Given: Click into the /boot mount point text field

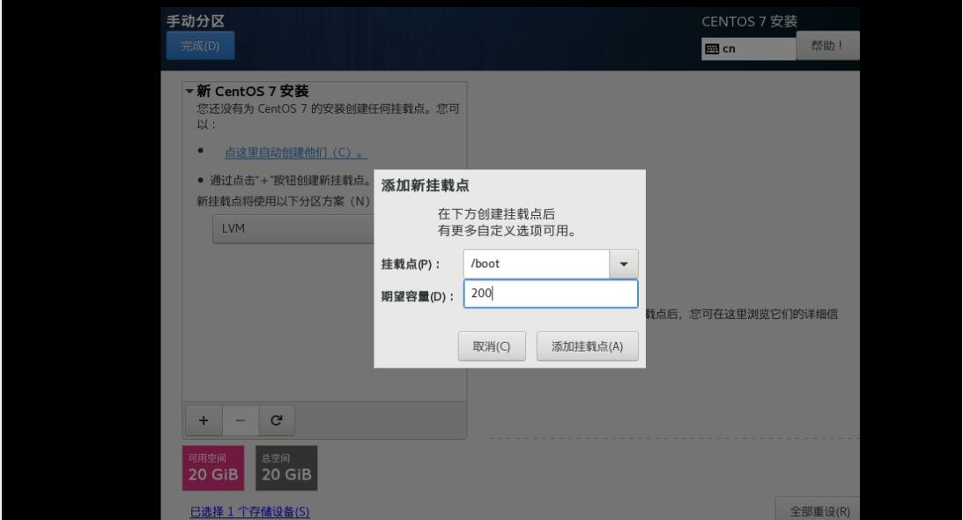Looking at the screenshot, I should point(537,264).
